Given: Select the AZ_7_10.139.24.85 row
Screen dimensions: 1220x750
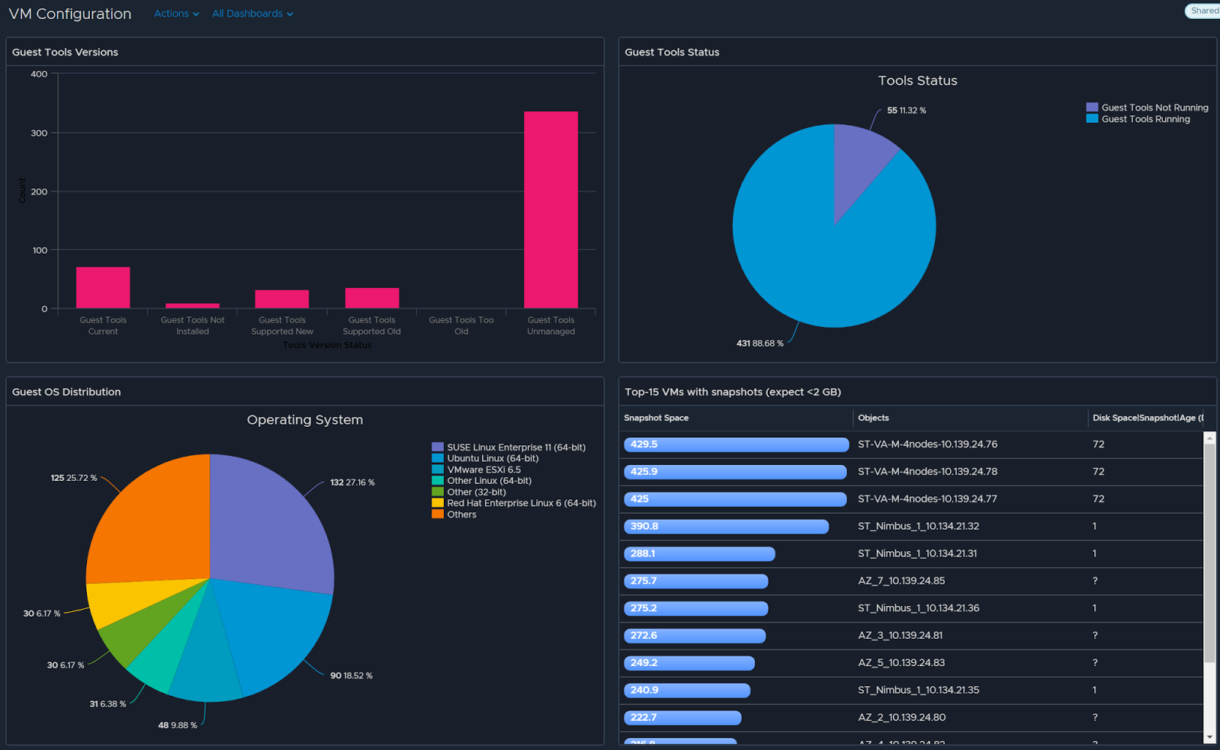Looking at the screenshot, I should [x=901, y=581].
